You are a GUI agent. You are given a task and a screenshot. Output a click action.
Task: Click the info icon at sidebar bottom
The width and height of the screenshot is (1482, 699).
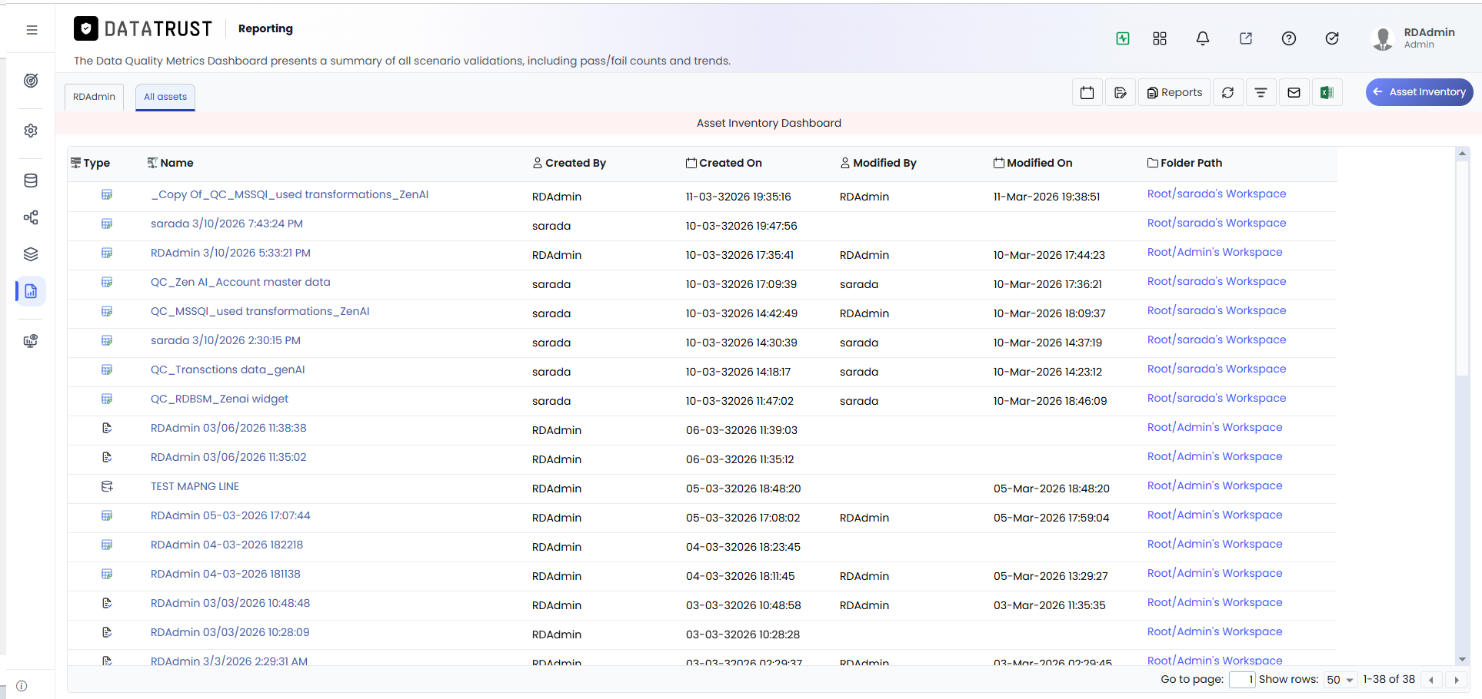pos(22,686)
